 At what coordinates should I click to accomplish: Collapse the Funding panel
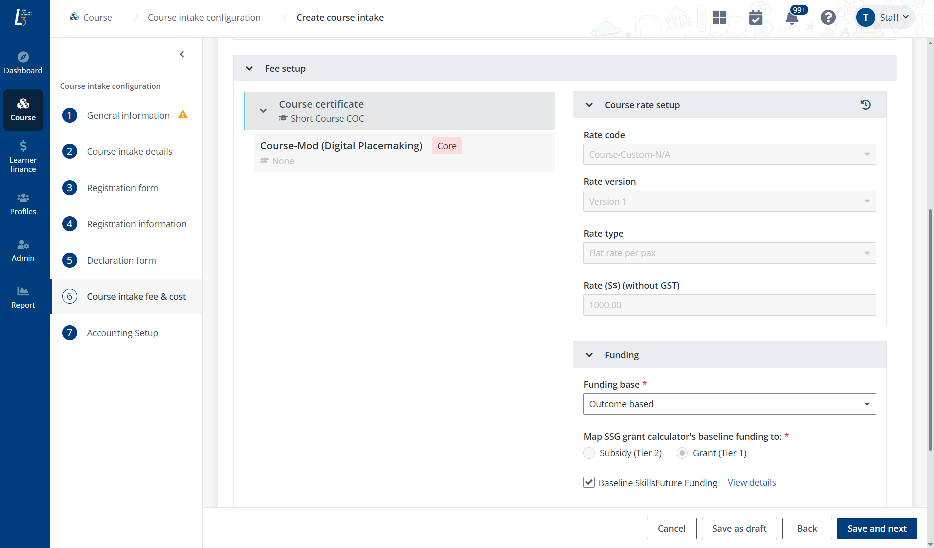[x=589, y=355]
